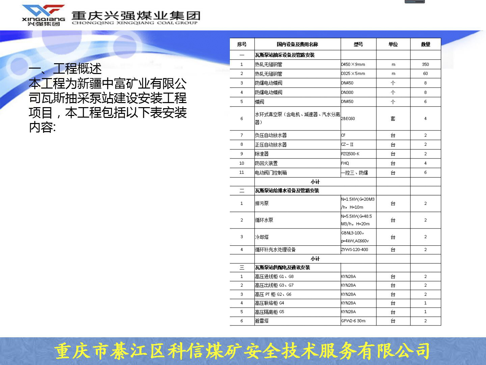The width and height of the screenshot is (486, 365).
Task: Click the Chongqing Xingqiang Coal Group title
Action: click(136, 18)
